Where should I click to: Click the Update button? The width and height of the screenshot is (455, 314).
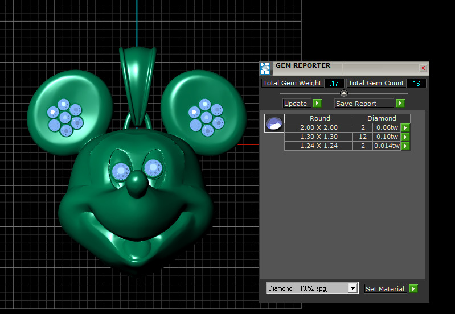tap(297, 104)
